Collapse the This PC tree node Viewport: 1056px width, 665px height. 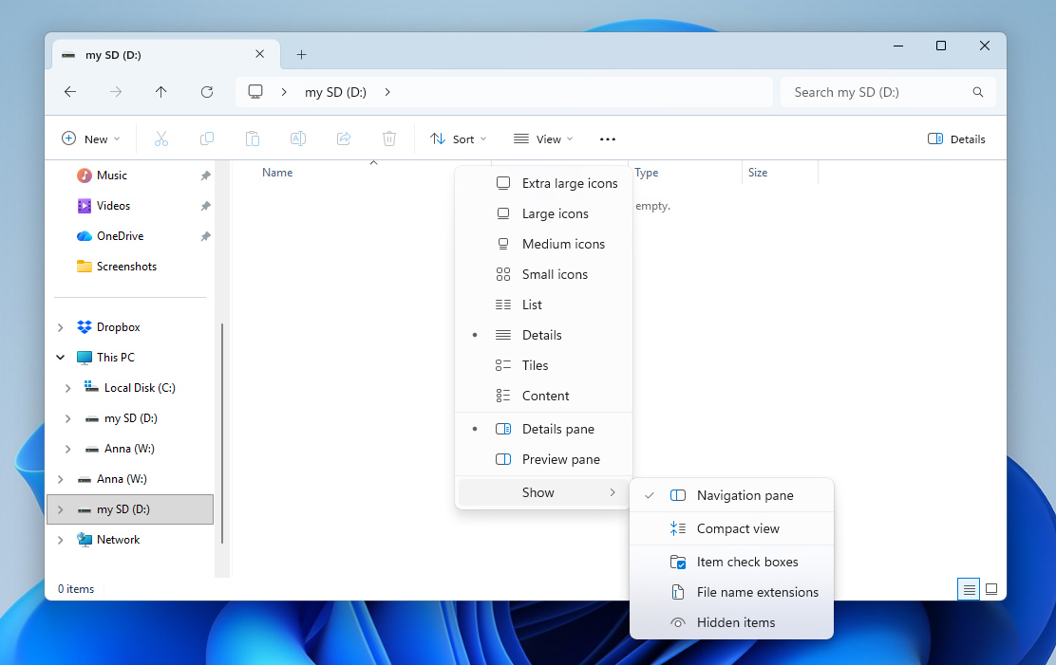click(x=61, y=358)
